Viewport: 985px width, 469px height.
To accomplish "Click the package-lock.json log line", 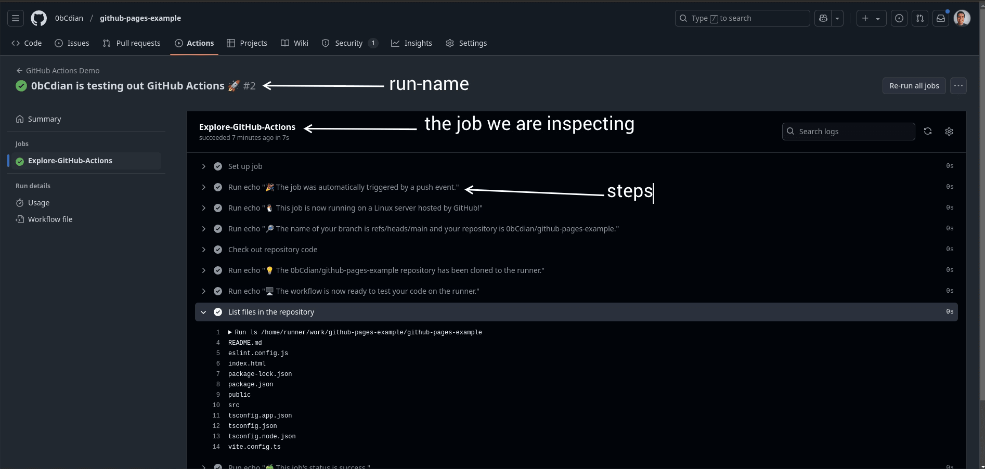I will click(260, 374).
